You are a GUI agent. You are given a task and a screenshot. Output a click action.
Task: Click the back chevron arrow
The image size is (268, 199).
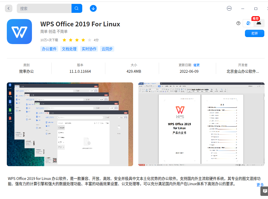(x=8, y=8)
